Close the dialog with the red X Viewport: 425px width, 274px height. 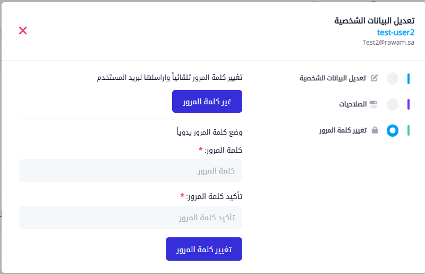pos(23,30)
